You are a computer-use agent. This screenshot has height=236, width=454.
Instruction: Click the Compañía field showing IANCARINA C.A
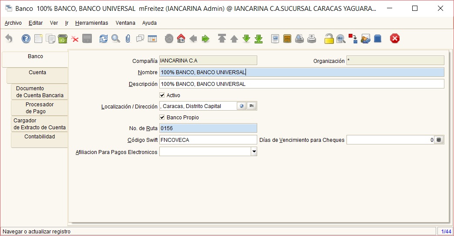coord(208,61)
